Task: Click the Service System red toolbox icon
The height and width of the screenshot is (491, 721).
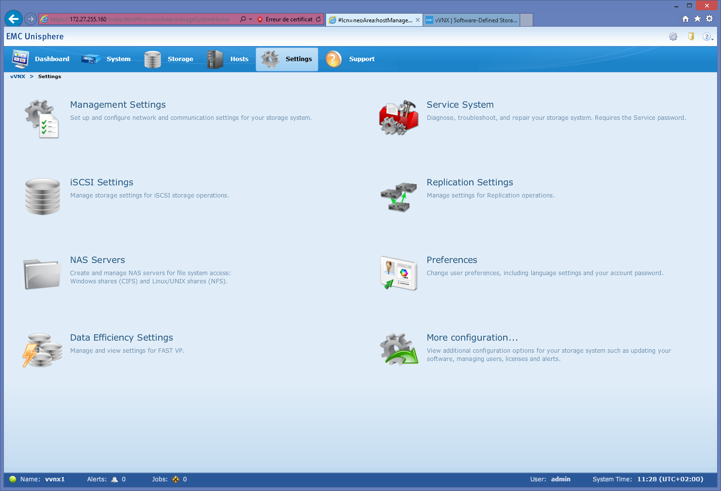Action: point(398,118)
